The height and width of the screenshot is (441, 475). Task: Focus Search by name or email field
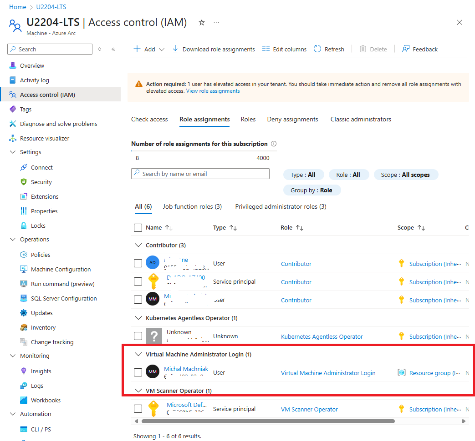(200, 174)
